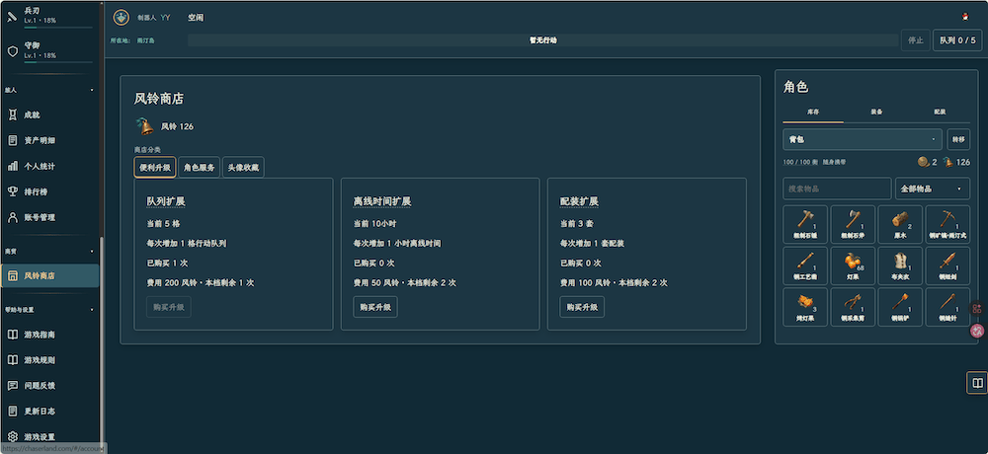The width and height of the screenshot is (988, 454).
Task: Open the 队列 0 / 5 queue button
Action: (957, 40)
